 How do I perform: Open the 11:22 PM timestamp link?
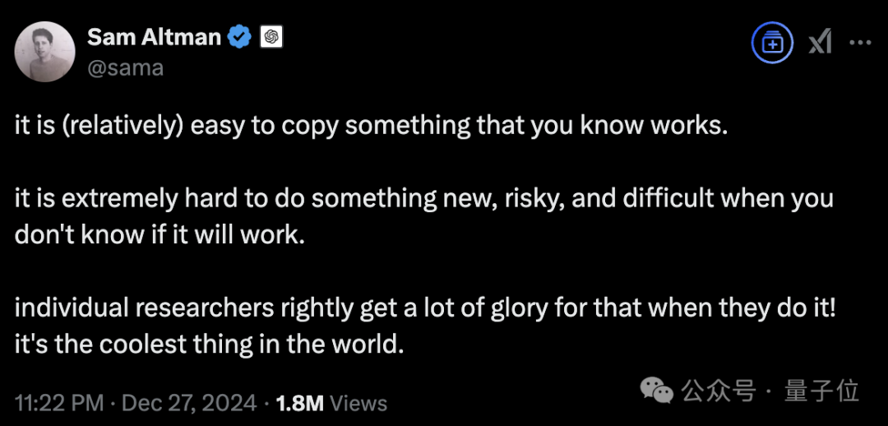[59, 403]
